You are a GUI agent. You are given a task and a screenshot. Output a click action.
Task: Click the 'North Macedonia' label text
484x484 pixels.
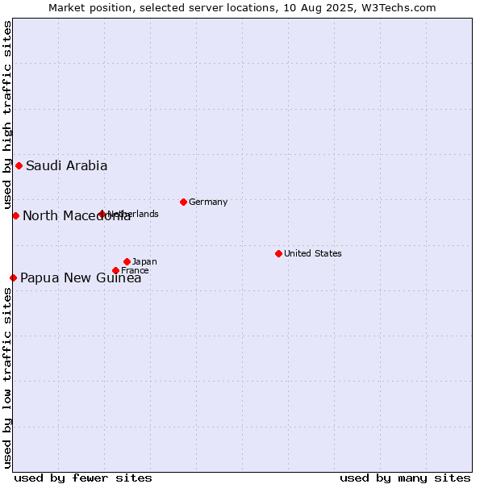77,215
